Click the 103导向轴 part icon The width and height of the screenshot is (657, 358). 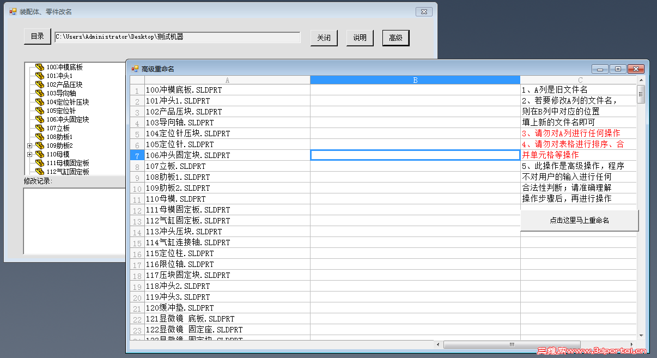click(x=40, y=93)
